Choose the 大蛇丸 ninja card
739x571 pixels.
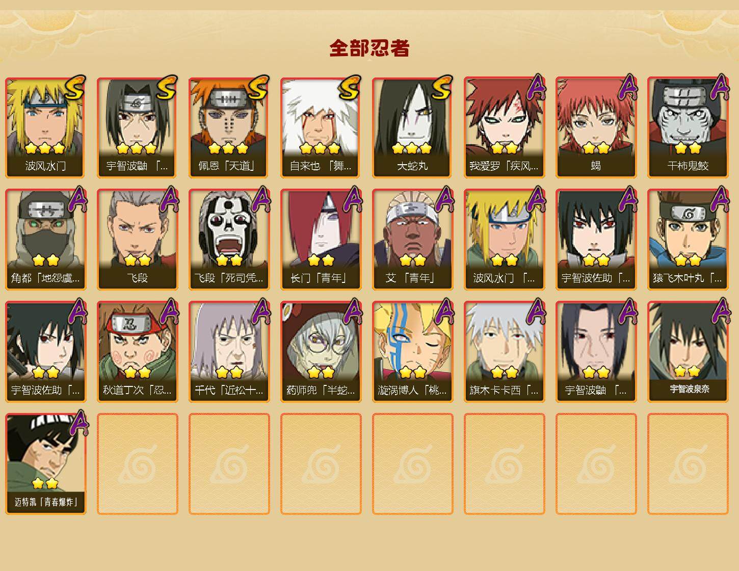[412, 127]
